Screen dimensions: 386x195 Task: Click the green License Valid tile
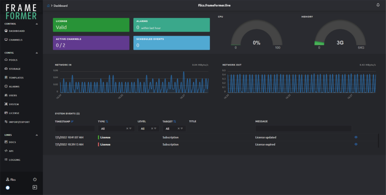point(91,25)
